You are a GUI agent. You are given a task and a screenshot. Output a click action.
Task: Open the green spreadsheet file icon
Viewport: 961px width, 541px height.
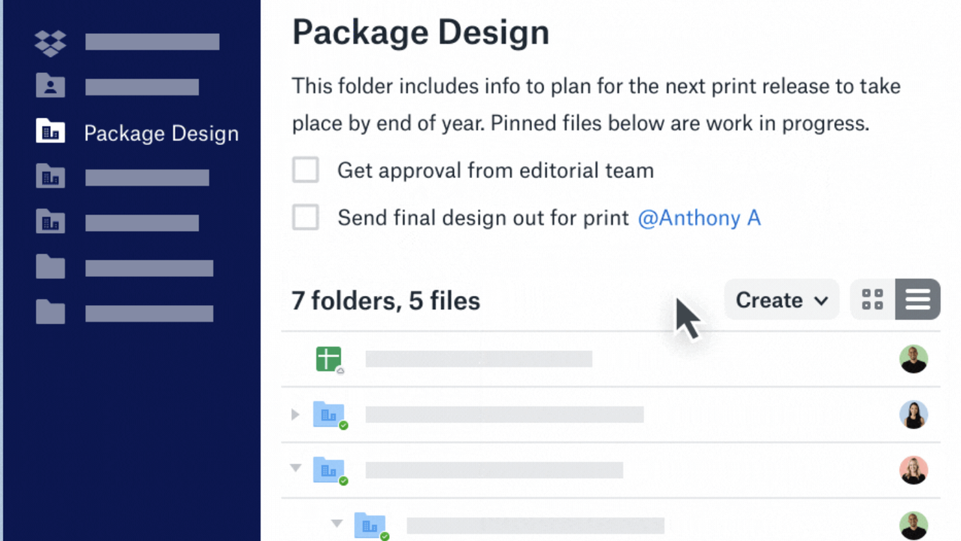pyautogui.click(x=328, y=359)
